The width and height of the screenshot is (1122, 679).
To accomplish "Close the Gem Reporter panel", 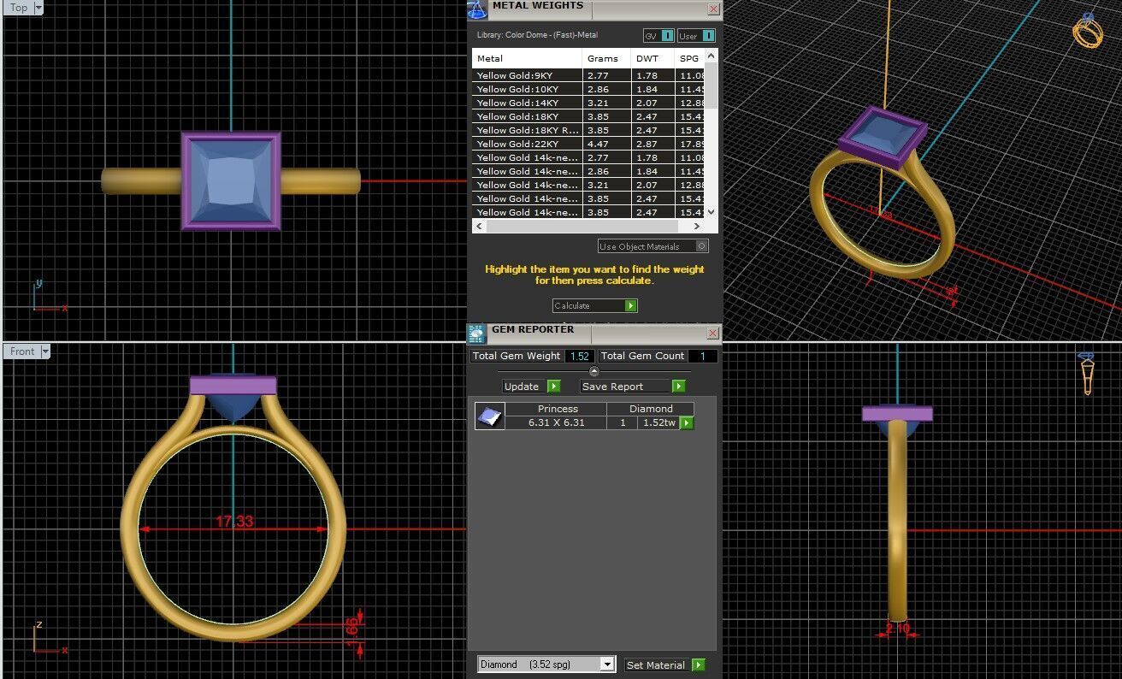I will click(x=713, y=333).
